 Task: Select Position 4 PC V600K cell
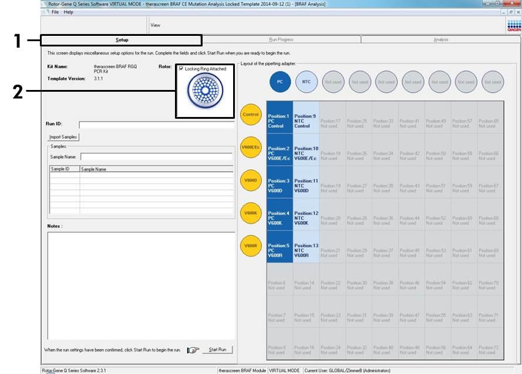(279, 215)
